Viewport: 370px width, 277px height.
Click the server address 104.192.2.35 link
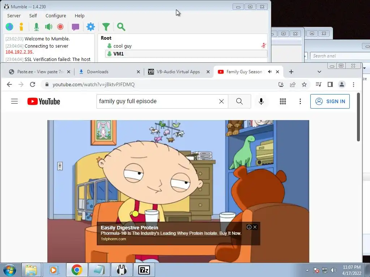19,52
